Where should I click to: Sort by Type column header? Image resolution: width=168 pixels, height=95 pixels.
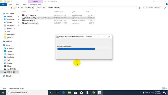point(73,12)
